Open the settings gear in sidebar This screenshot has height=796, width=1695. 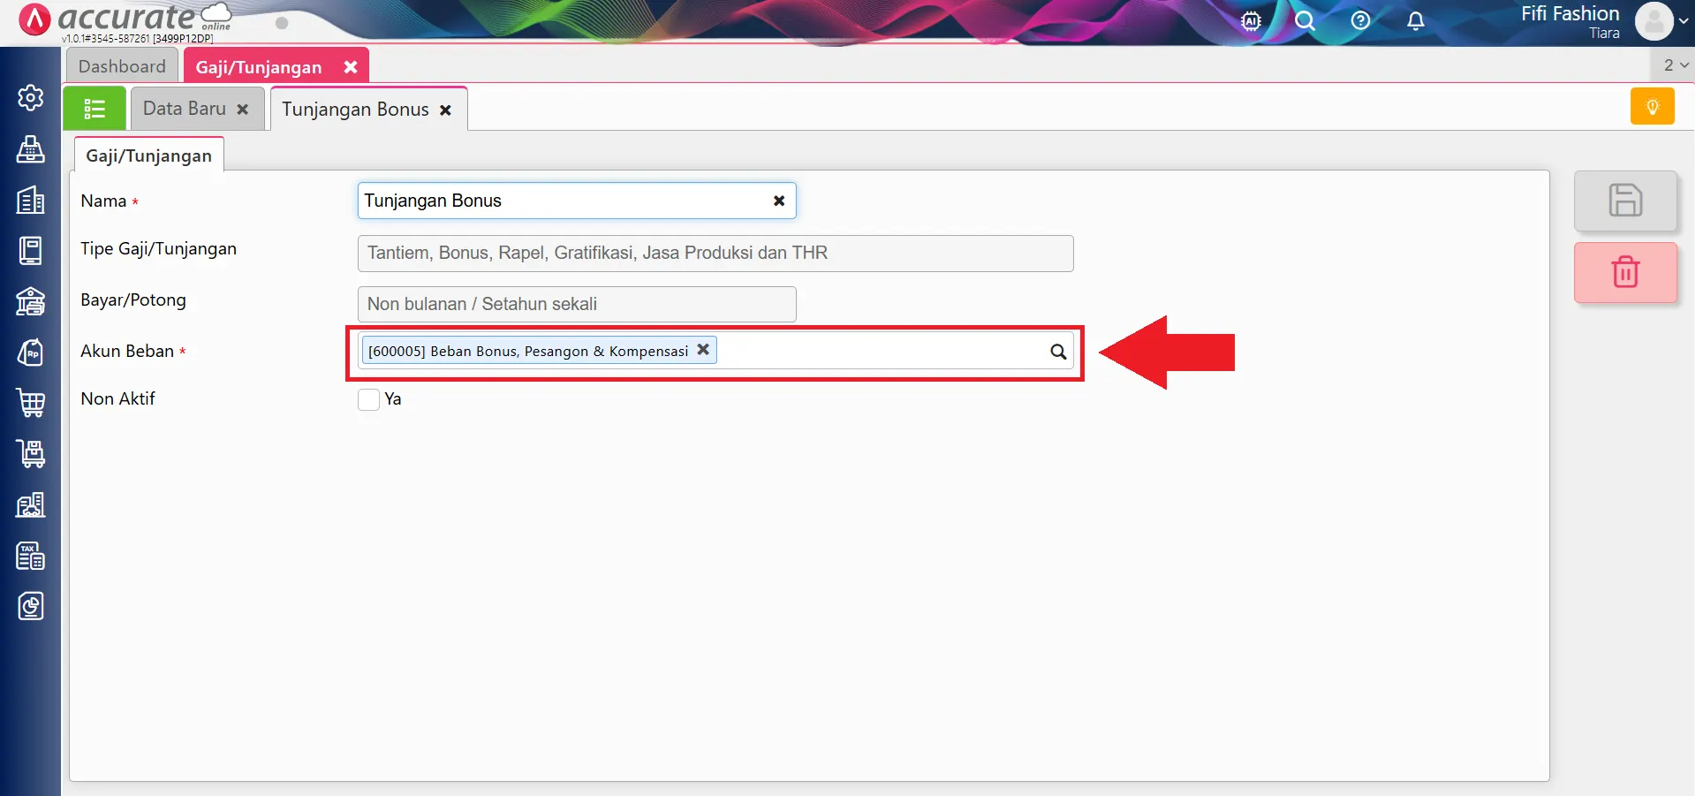tap(31, 97)
